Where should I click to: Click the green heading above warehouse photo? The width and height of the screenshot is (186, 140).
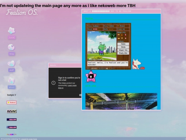pyautogui.click(x=91, y=86)
